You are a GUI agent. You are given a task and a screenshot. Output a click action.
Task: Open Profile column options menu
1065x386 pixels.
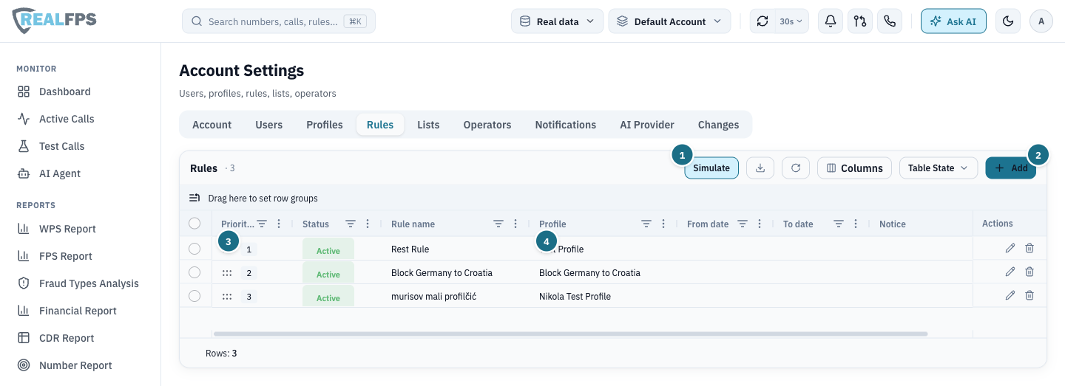coord(663,224)
